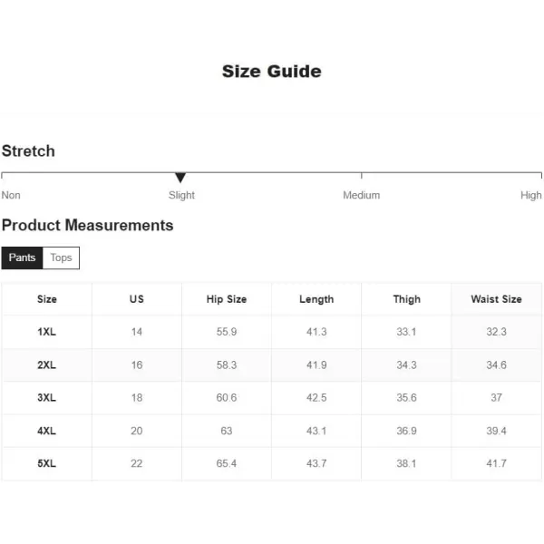Click the Slight stretch label
Screen dimensions: 544x544
point(181,195)
